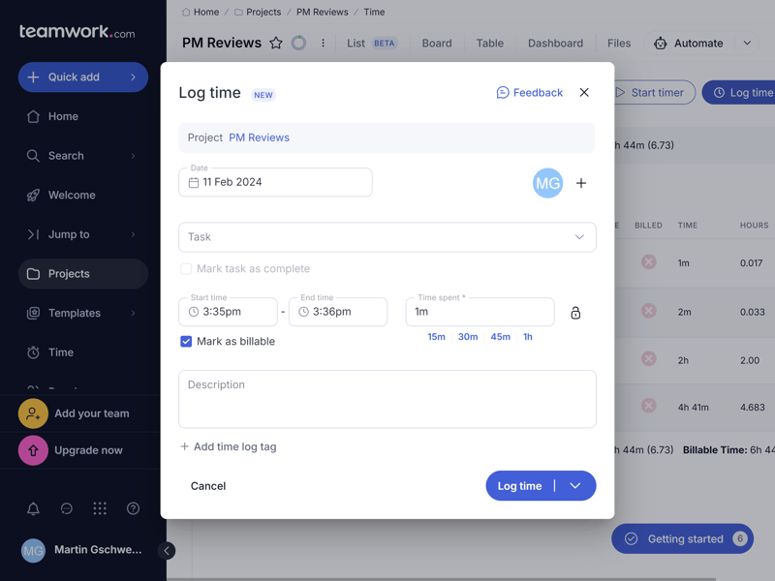Open the Feedback link
Screen dimensions: 775x581
(529, 92)
